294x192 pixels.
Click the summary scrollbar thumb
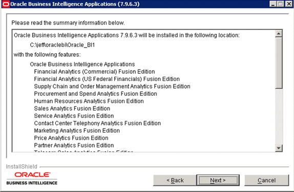(x=279, y=62)
